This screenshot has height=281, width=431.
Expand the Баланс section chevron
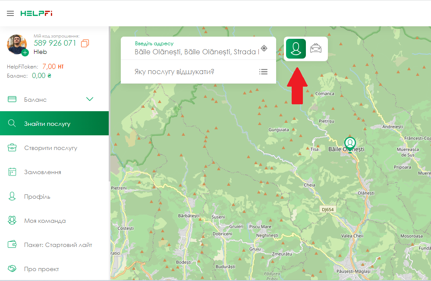90,100
